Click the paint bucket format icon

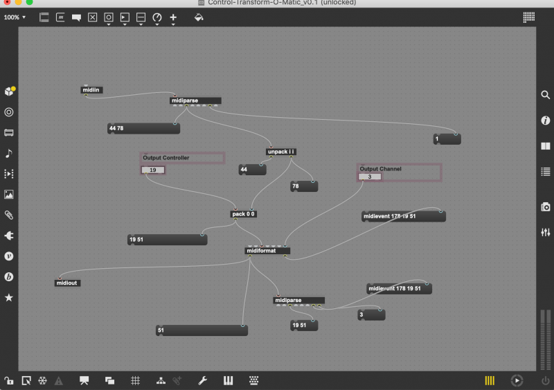199,17
